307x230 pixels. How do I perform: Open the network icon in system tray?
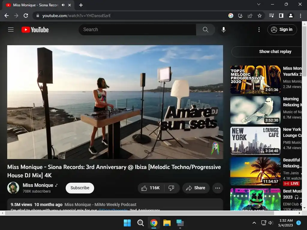pos(264,223)
